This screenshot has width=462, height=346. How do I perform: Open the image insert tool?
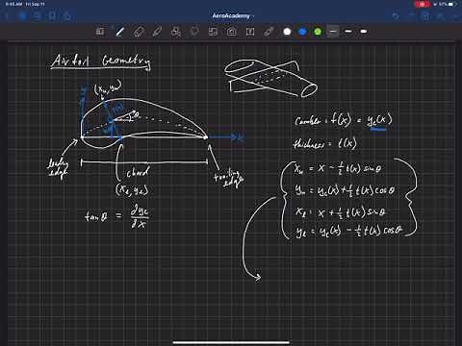pyautogui.click(x=213, y=32)
